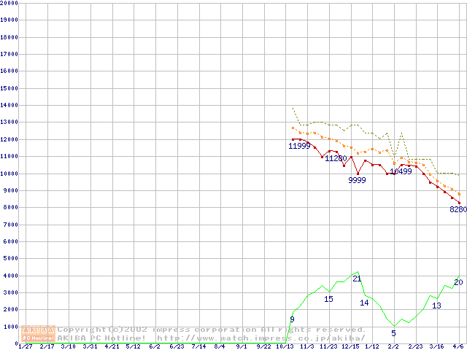The width and height of the screenshot is (467, 350).
Task: Select the 11280 price data label
Action: (x=336, y=158)
